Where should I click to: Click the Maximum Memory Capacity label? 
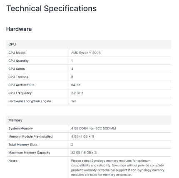(x=29, y=153)
